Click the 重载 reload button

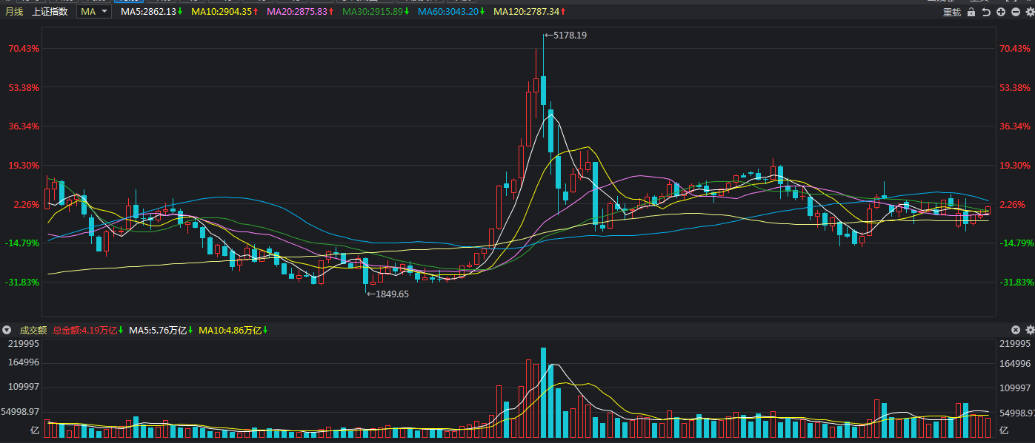(x=951, y=12)
